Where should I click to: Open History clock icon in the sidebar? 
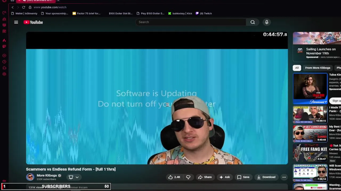pyautogui.click(x=4, y=62)
